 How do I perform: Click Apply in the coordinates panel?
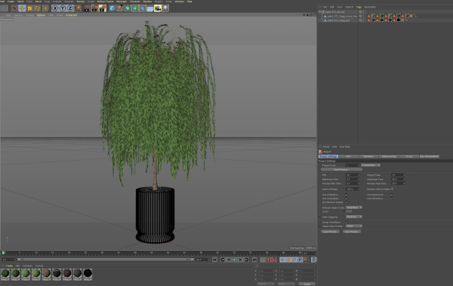[307, 284]
